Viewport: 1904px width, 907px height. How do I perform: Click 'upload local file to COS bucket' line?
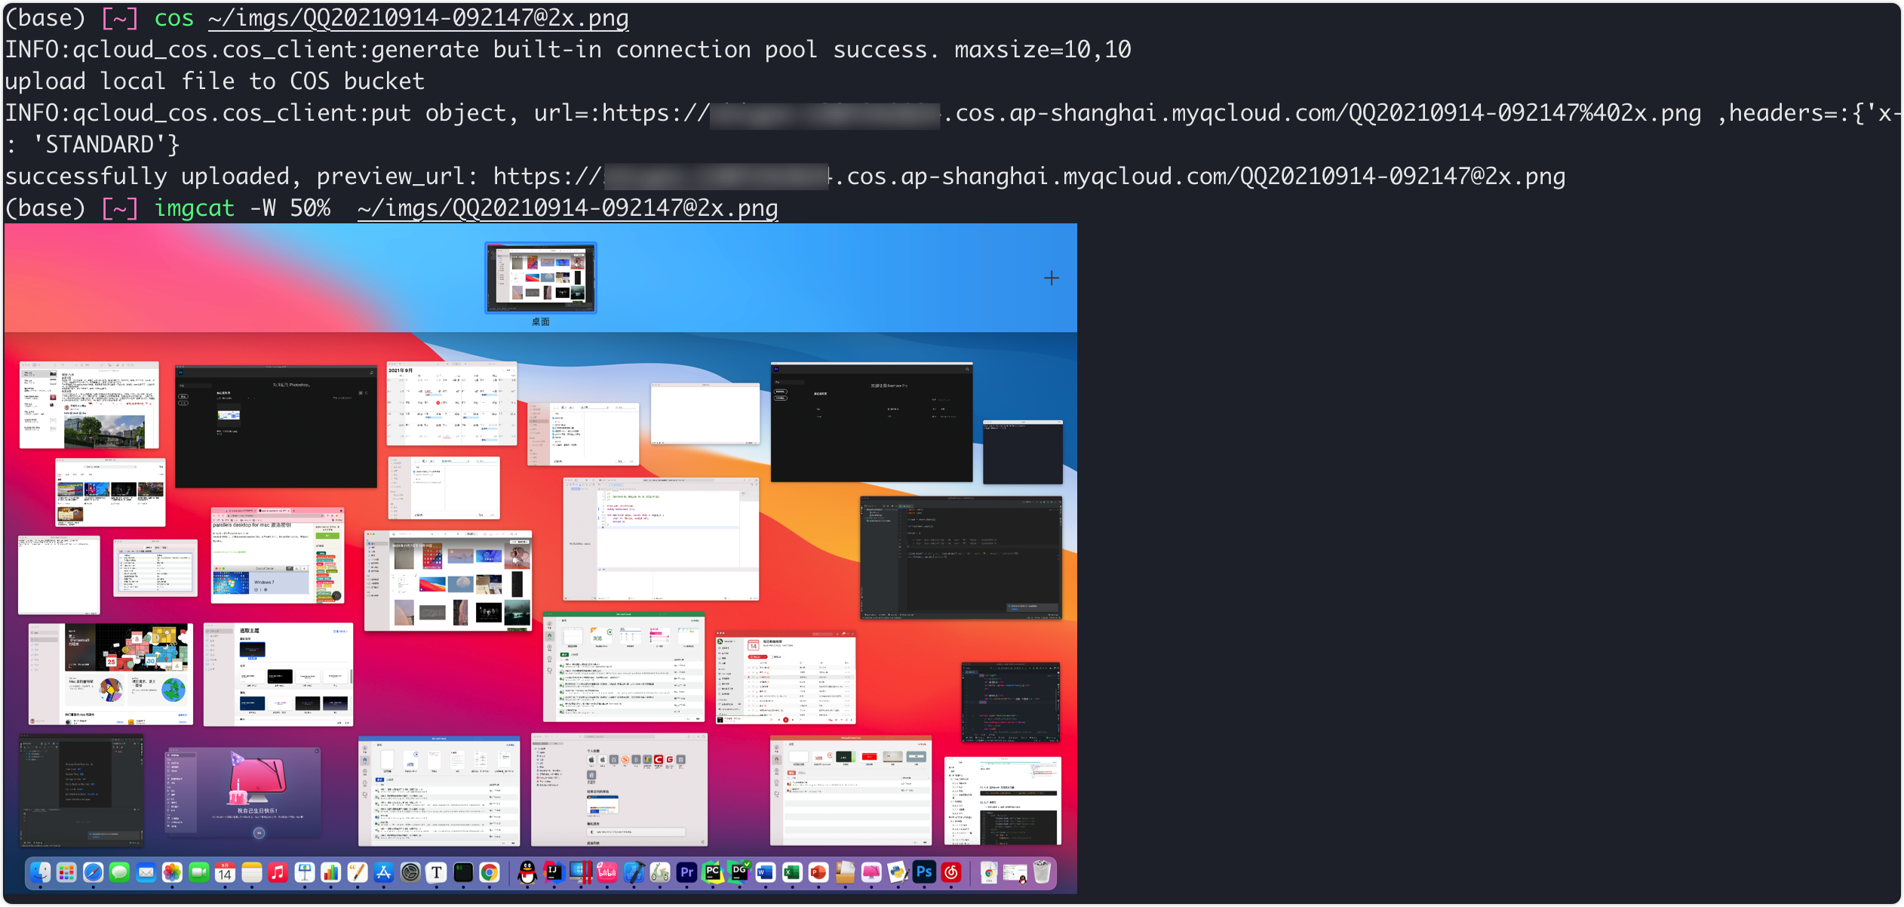[215, 81]
